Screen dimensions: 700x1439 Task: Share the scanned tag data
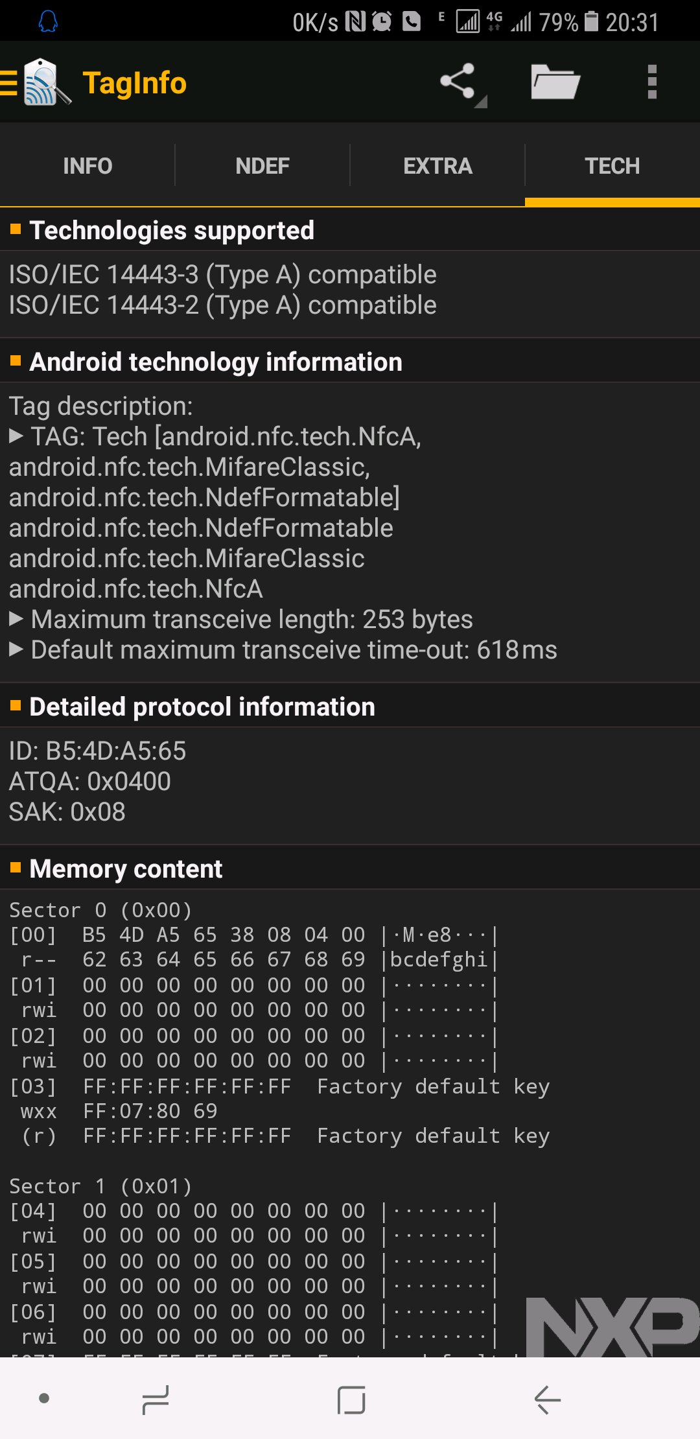459,82
